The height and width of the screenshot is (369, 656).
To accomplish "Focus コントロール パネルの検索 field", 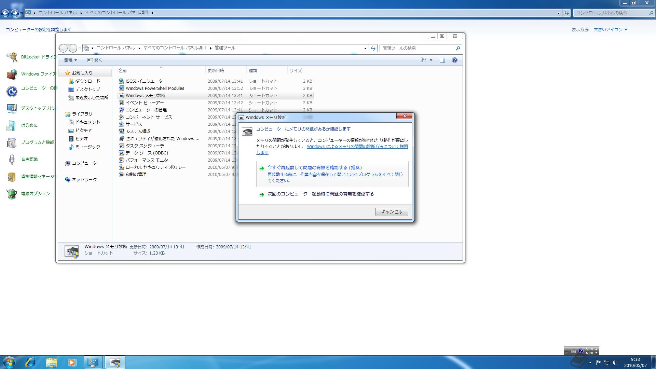I will [611, 13].
